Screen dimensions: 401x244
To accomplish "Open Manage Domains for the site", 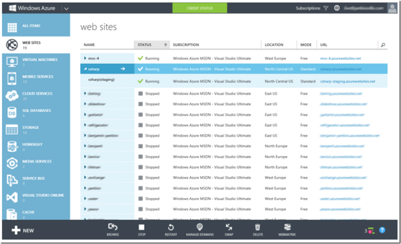I will (200, 229).
